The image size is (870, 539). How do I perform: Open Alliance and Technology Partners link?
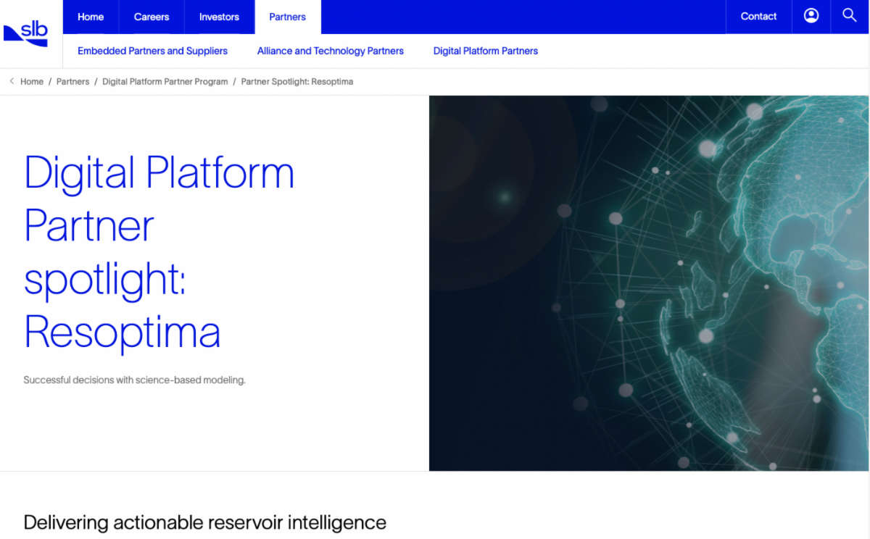coord(330,51)
